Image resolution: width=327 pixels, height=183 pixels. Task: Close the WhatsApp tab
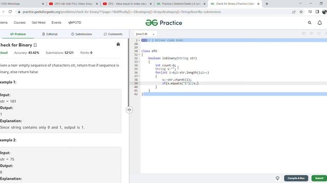pos(43,4)
